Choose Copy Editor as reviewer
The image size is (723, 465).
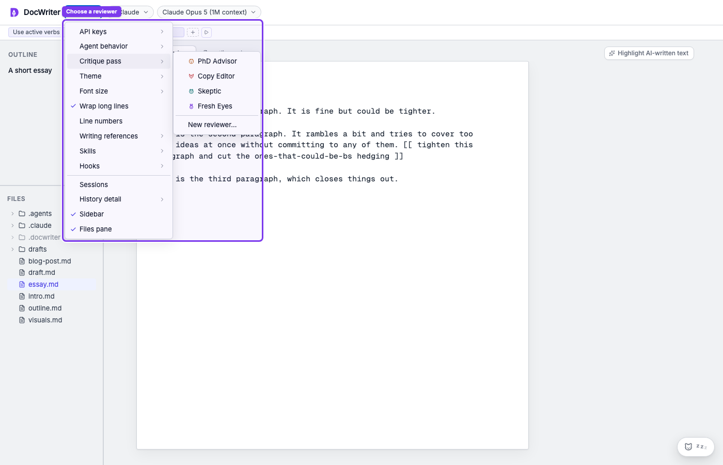(x=217, y=76)
